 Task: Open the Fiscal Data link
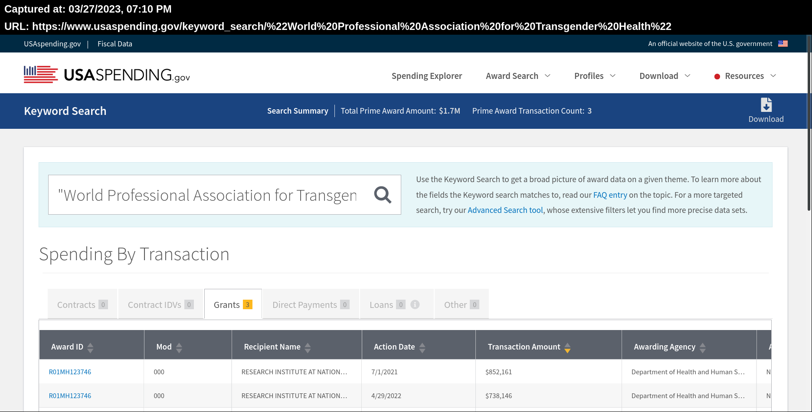pyautogui.click(x=115, y=44)
